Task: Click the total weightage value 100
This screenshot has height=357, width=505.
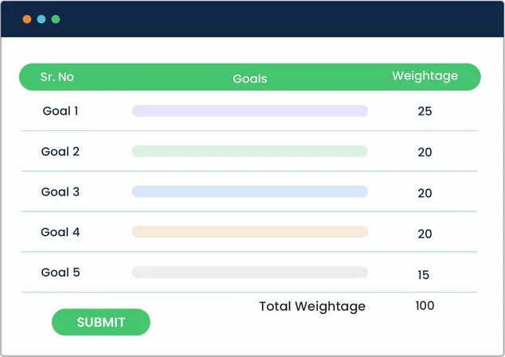Action: (425, 305)
